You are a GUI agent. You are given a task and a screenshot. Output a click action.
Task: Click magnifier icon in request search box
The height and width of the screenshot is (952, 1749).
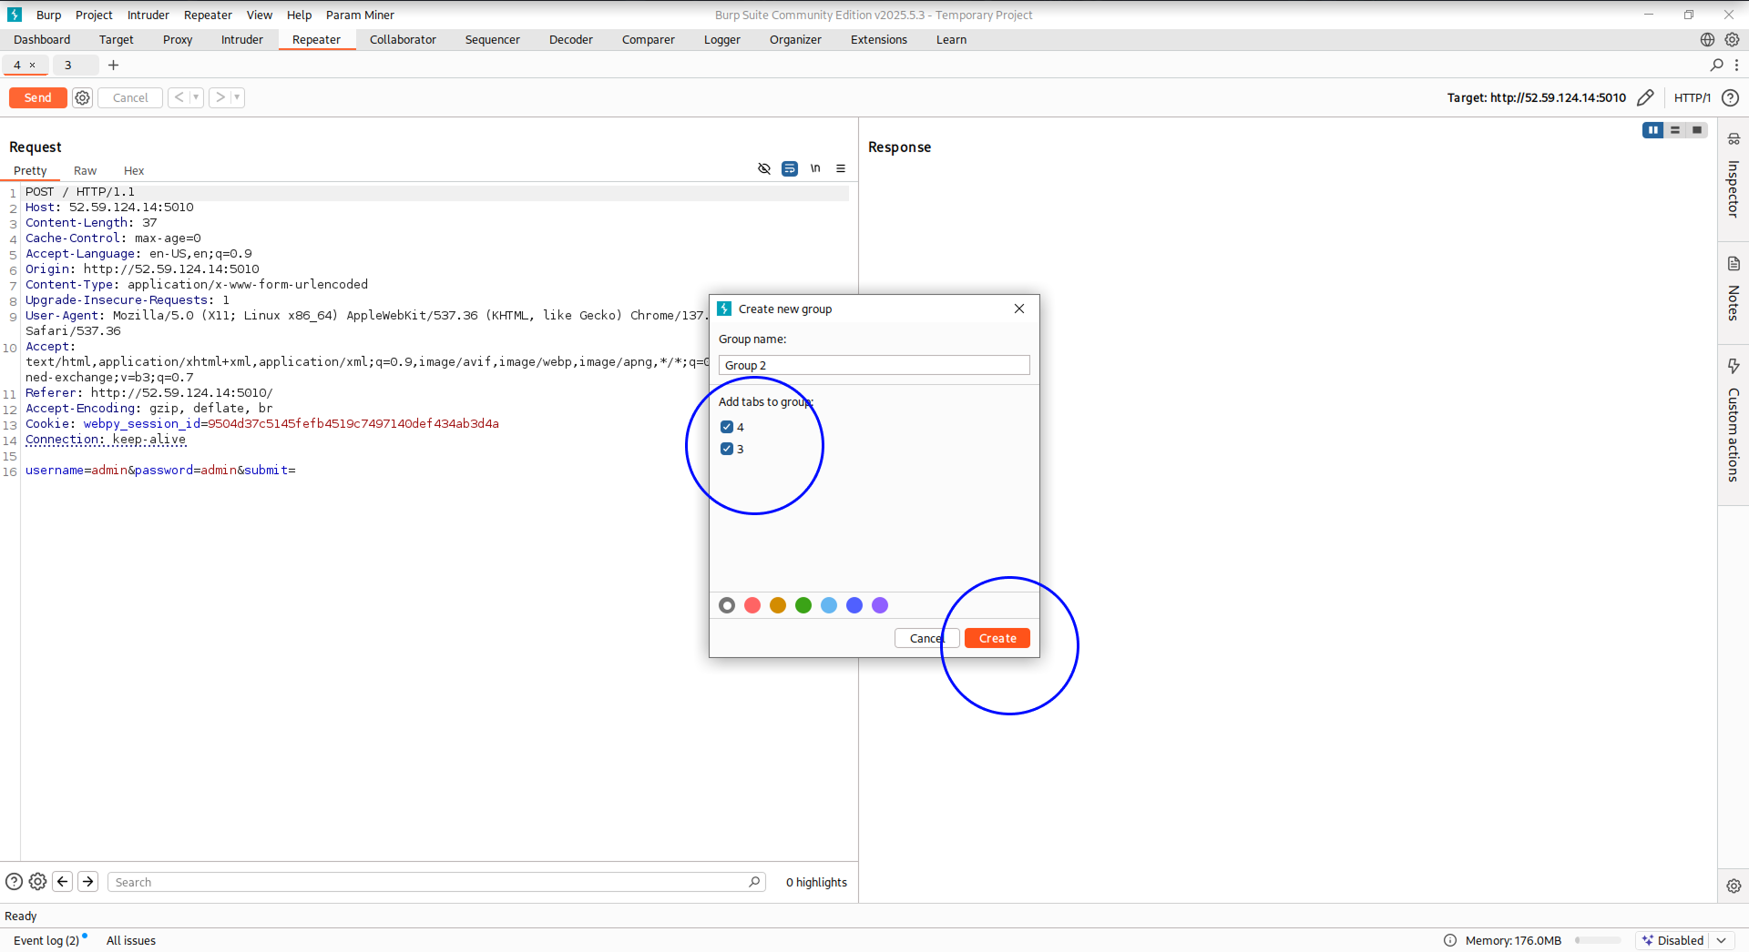754,882
